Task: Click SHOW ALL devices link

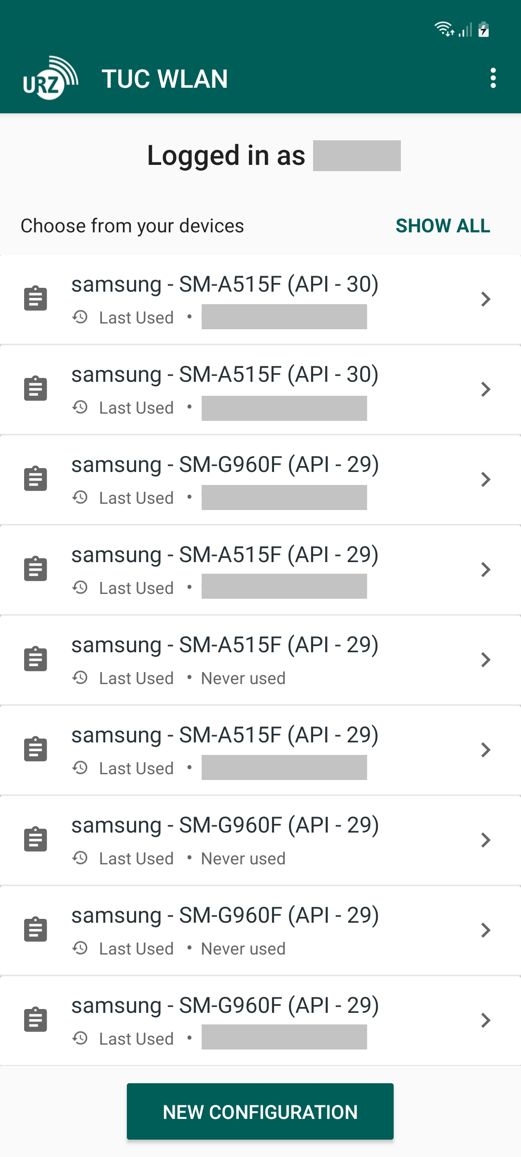Action: 443,226
